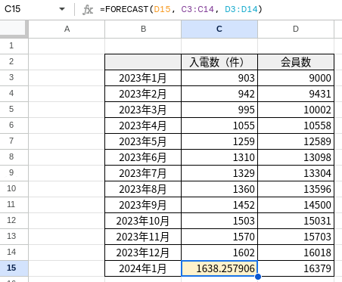Viewport: 342px width, 282px height.
Task: Select cell 2024年1月
Action: pyautogui.click(x=143, y=268)
